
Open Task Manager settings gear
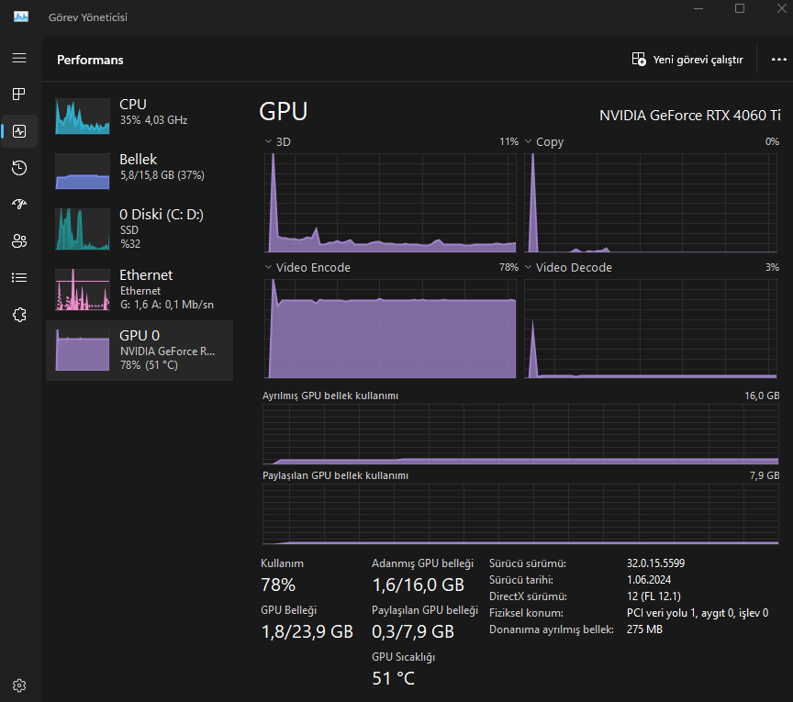pyautogui.click(x=19, y=685)
